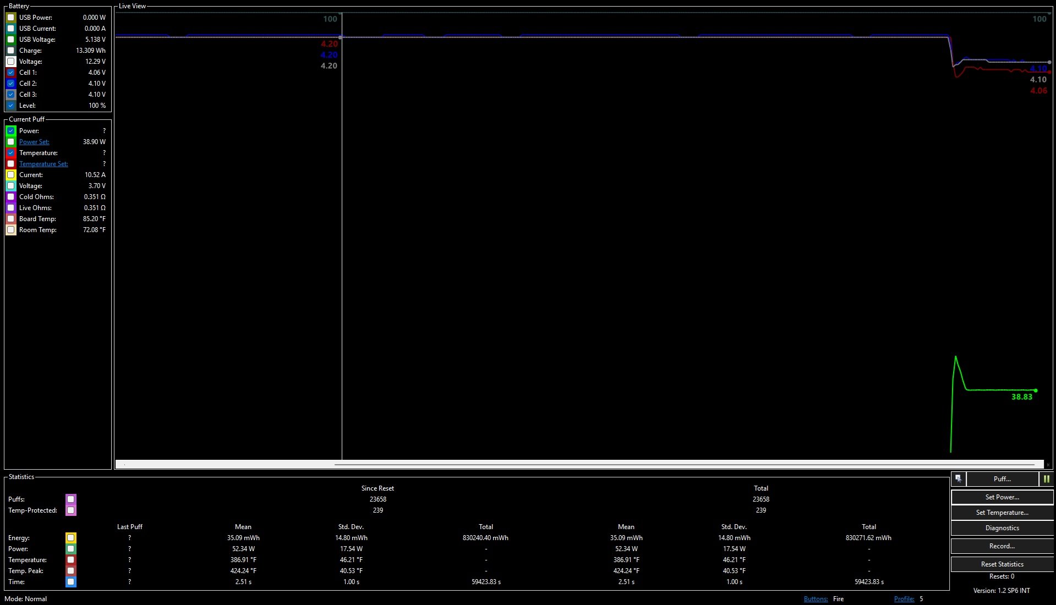Image resolution: width=1056 pixels, height=605 pixels.
Task: Uncheck the green Power checkbox in Current Puff
Action: tap(11, 131)
